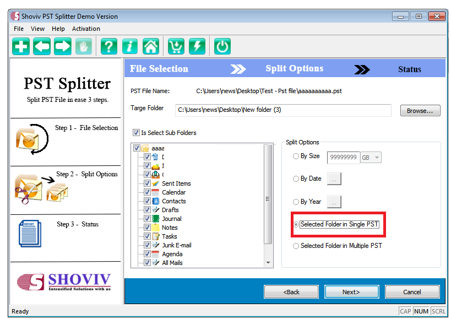This screenshot has height=319, width=451.
Task: Uncheck the Sent Items folder
Action: (x=146, y=183)
